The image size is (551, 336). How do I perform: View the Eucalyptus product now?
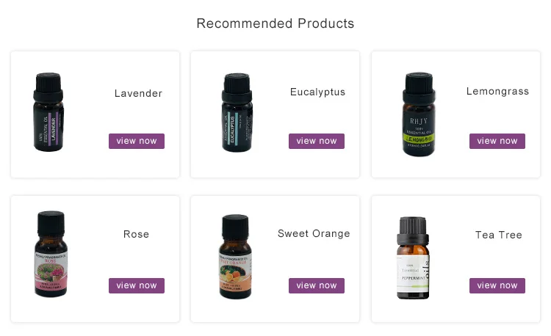316,141
